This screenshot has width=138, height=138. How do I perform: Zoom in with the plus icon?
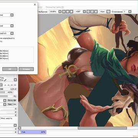67,11
